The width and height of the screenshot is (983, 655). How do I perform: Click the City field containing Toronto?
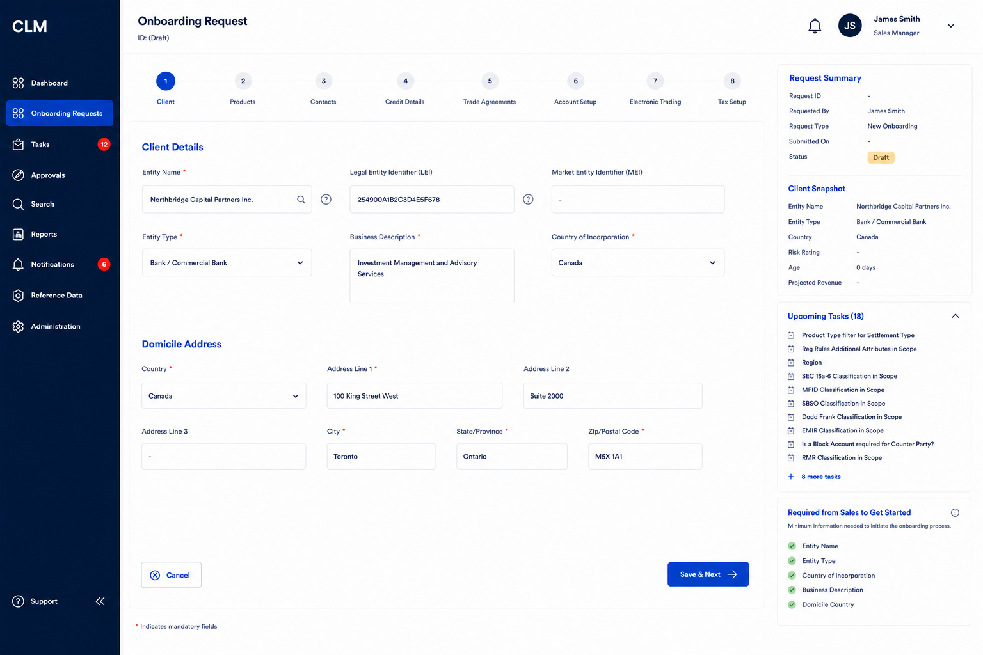point(381,457)
